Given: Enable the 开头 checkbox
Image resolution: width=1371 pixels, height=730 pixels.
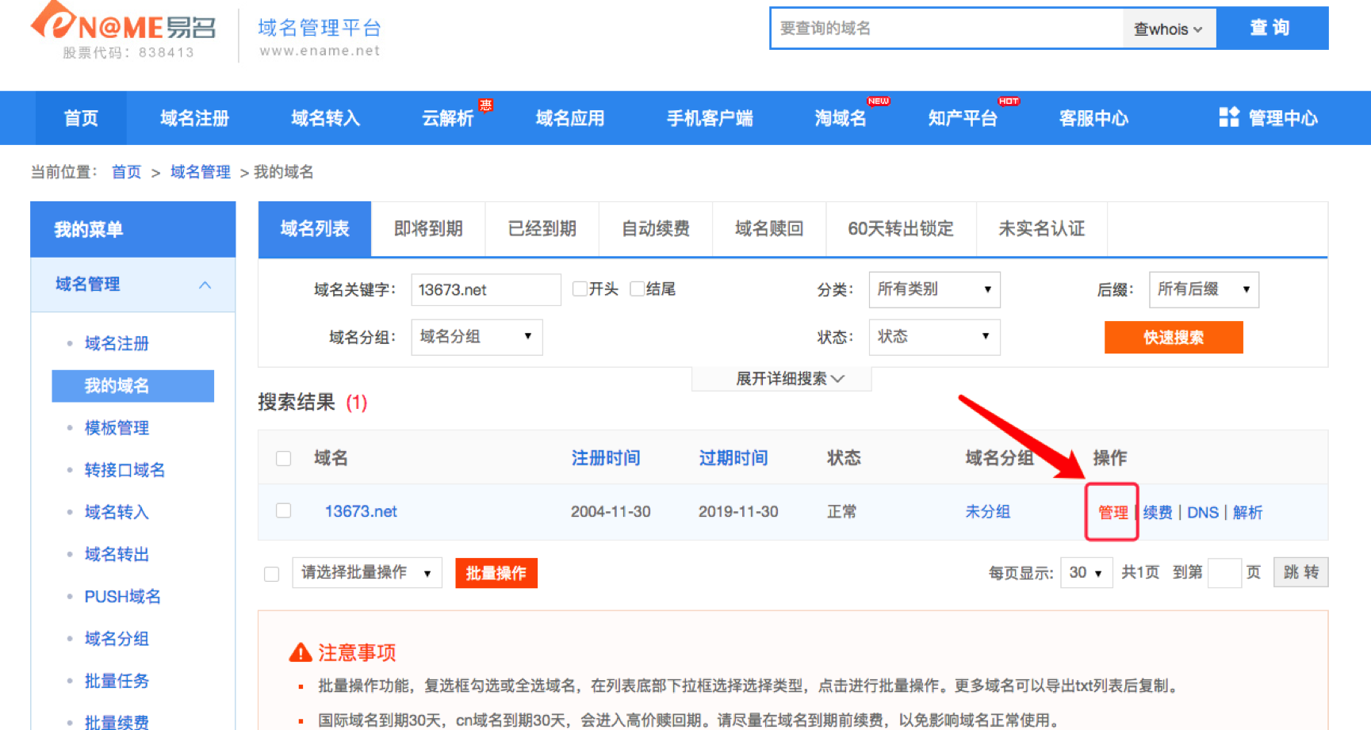Looking at the screenshot, I should pyautogui.click(x=580, y=289).
